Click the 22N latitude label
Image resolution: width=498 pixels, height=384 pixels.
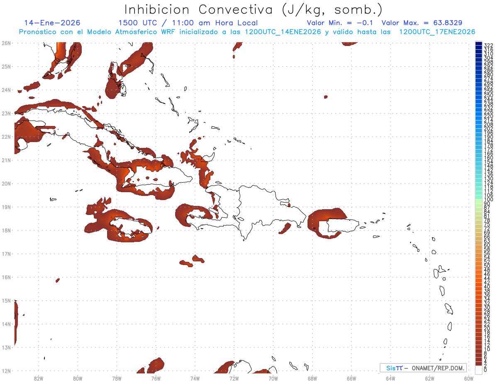point(6,137)
